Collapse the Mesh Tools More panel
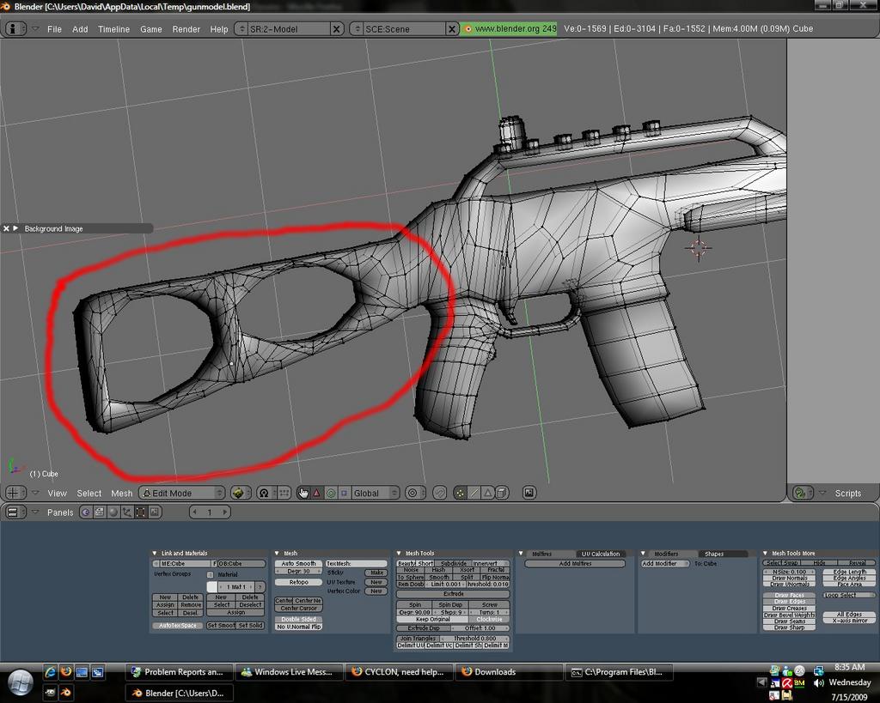 tap(766, 554)
